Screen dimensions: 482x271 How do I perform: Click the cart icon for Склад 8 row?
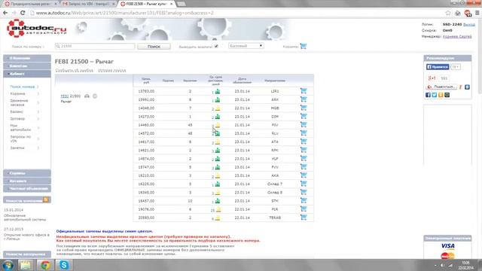click(304, 192)
